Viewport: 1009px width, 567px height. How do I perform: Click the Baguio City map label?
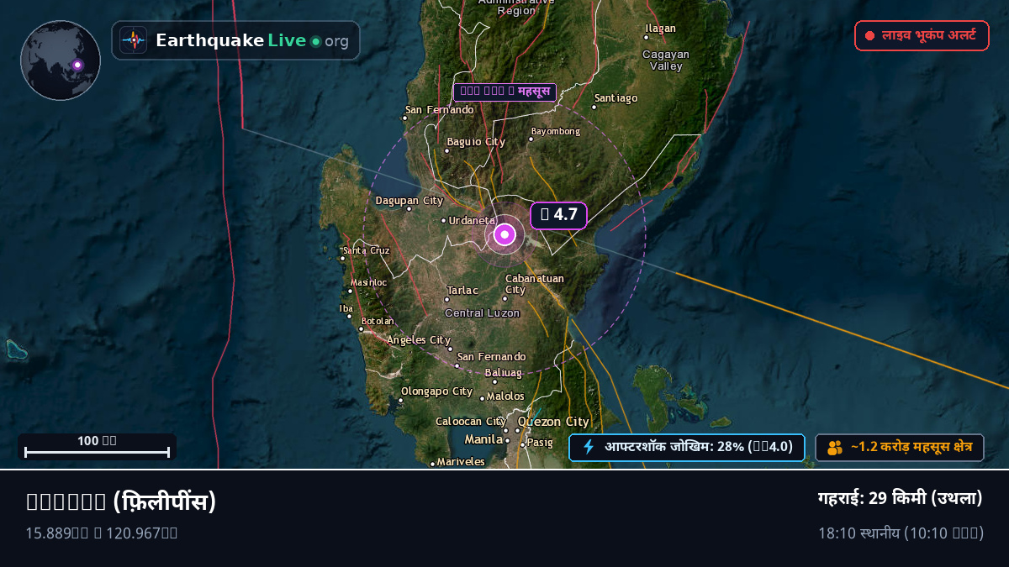tap(476, 142)
